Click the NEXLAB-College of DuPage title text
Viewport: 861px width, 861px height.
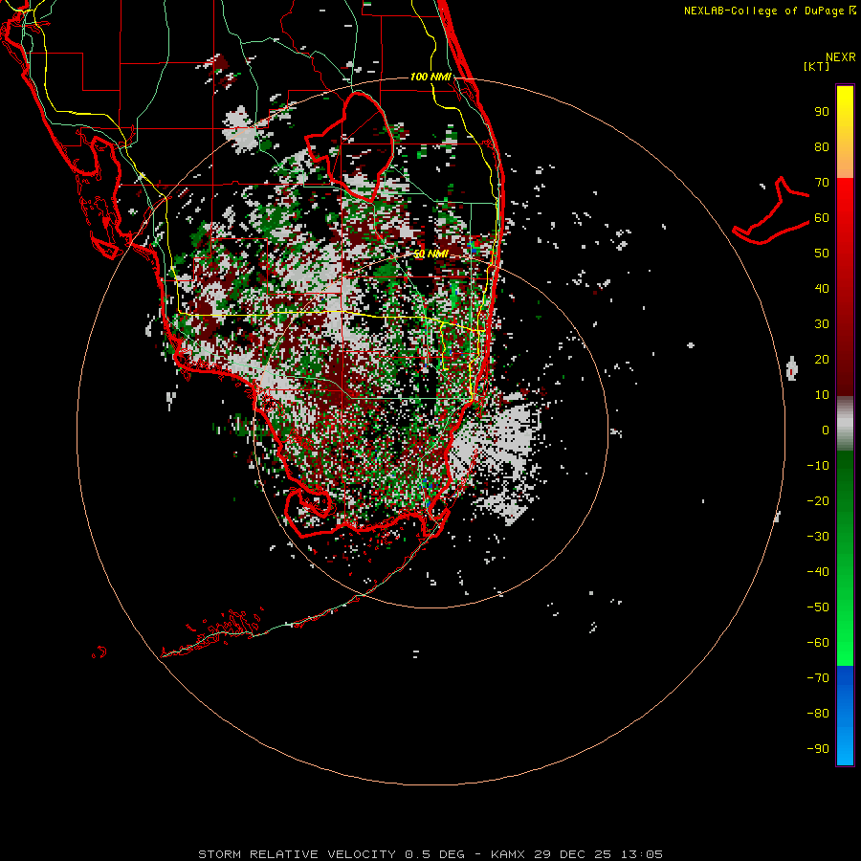coord(769,11)
